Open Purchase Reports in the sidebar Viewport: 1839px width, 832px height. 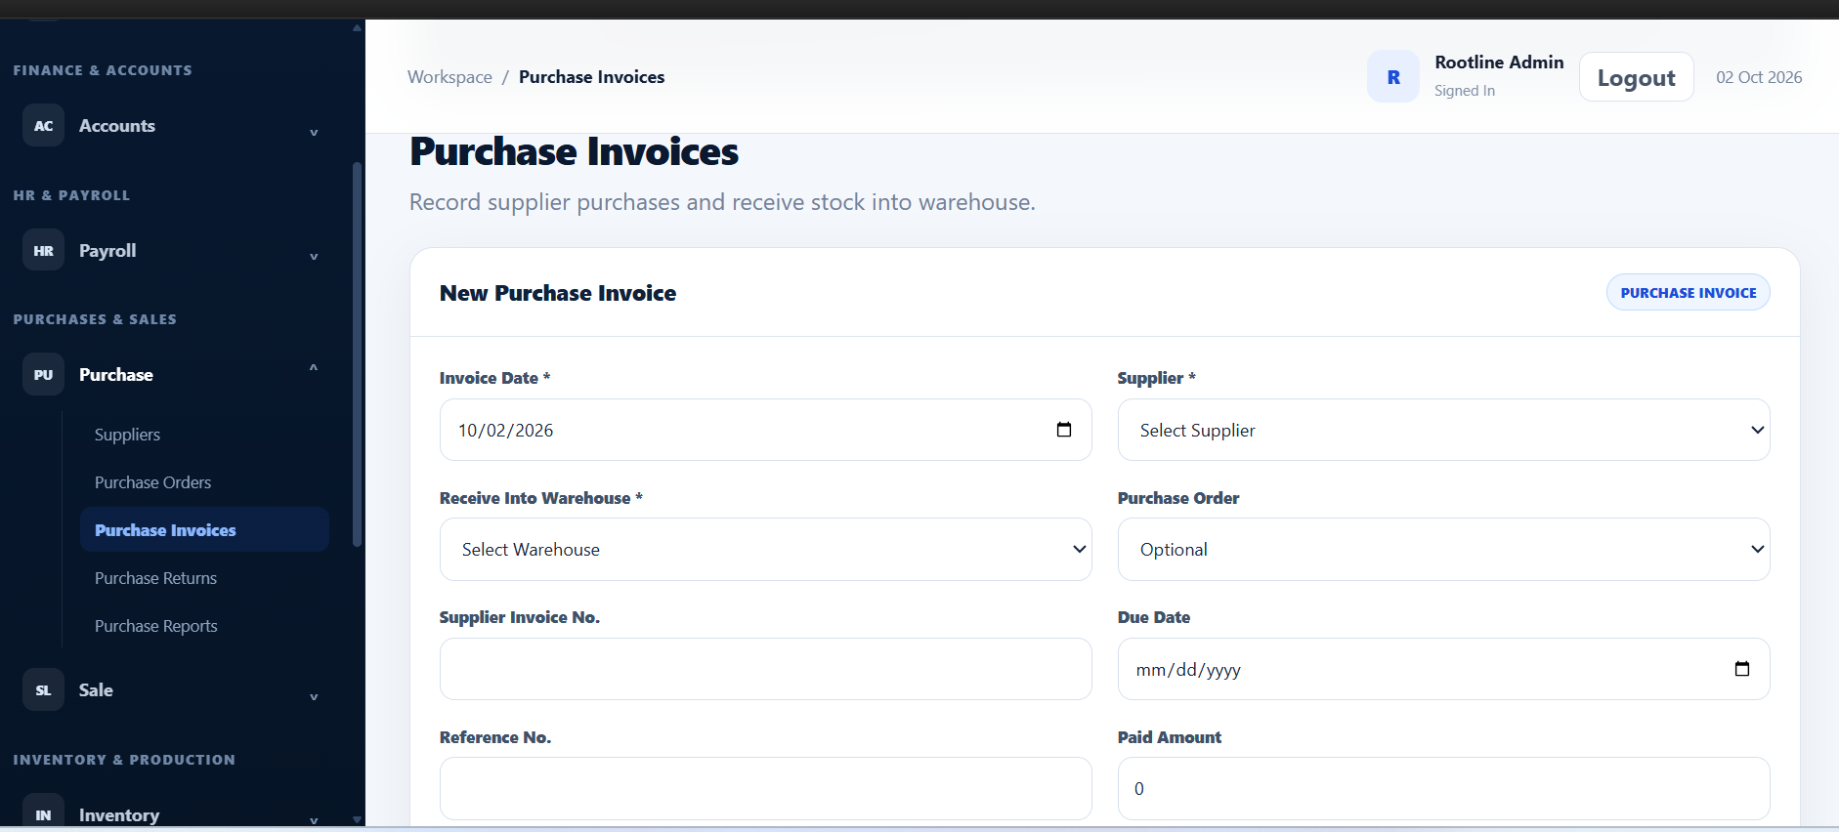156,626
